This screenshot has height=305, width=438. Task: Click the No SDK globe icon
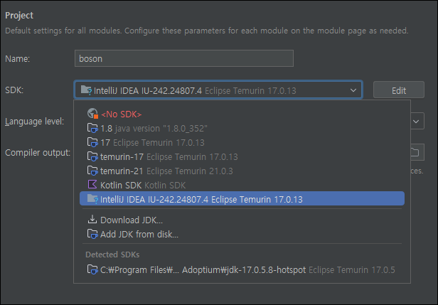tap(92, 114)
